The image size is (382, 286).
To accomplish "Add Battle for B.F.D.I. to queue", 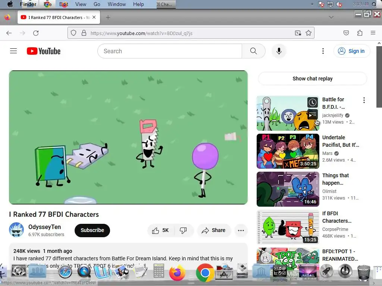I will pos(313,114).
